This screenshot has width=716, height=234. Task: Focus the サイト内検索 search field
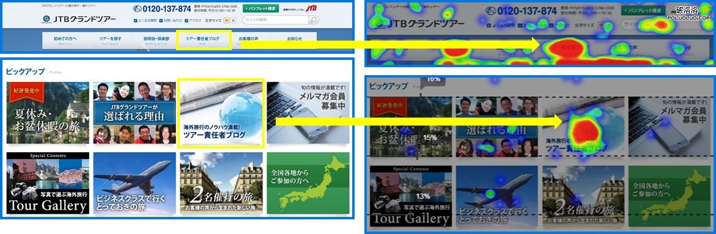pyautogui.click(x=275, y=20)
